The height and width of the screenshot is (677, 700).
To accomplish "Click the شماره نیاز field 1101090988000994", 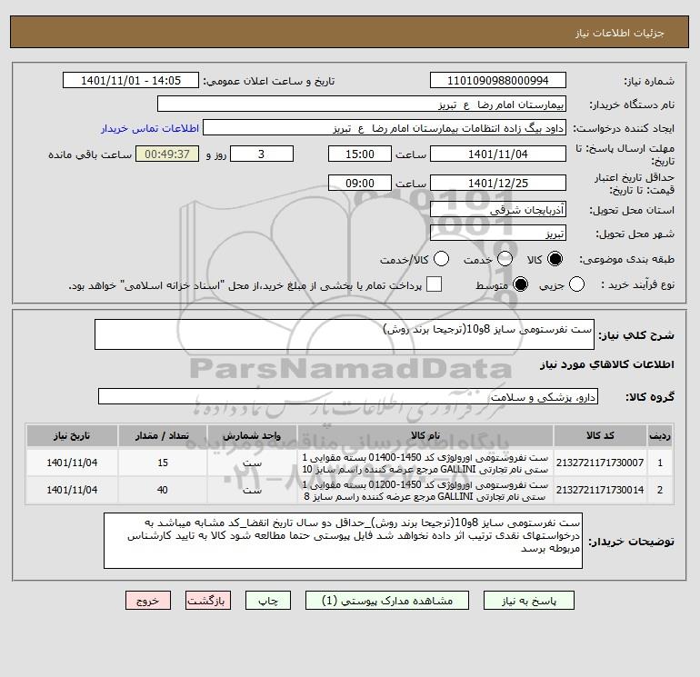I will click(x=498, y=80).
